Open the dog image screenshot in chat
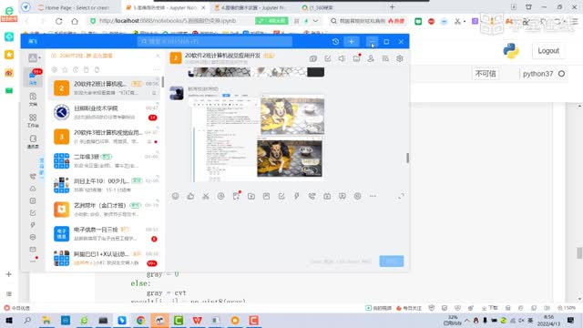 [256, 138]
